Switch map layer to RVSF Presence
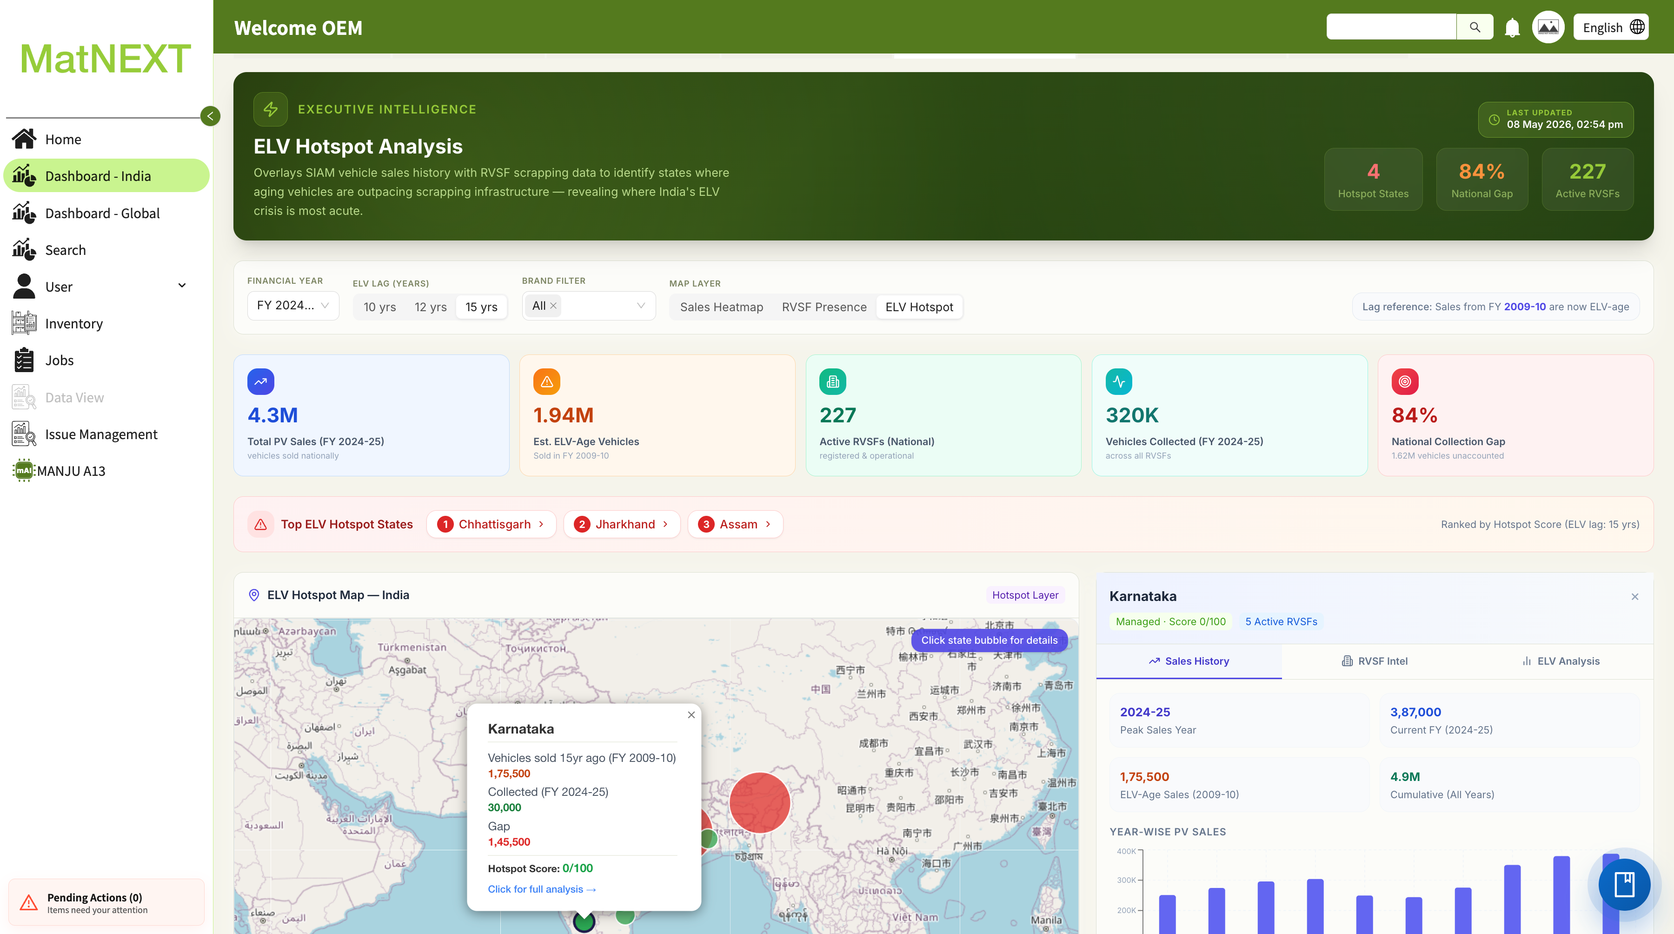Viewport: 1674px width, 934px height. click(824, 307)
